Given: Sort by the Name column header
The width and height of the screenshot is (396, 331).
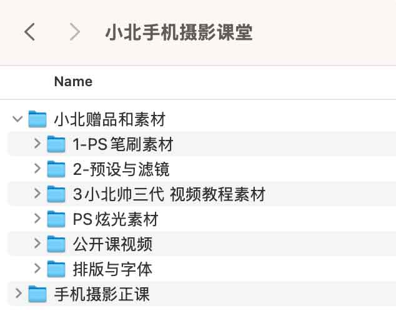Looking at the screenshot, I should [73, 81].
